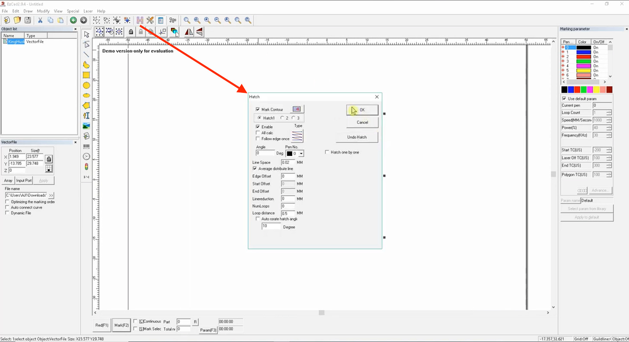Select the Hatch tool in the toolbar
The image size is (629, 342).
pyautogui.click(x=140, y=20)
